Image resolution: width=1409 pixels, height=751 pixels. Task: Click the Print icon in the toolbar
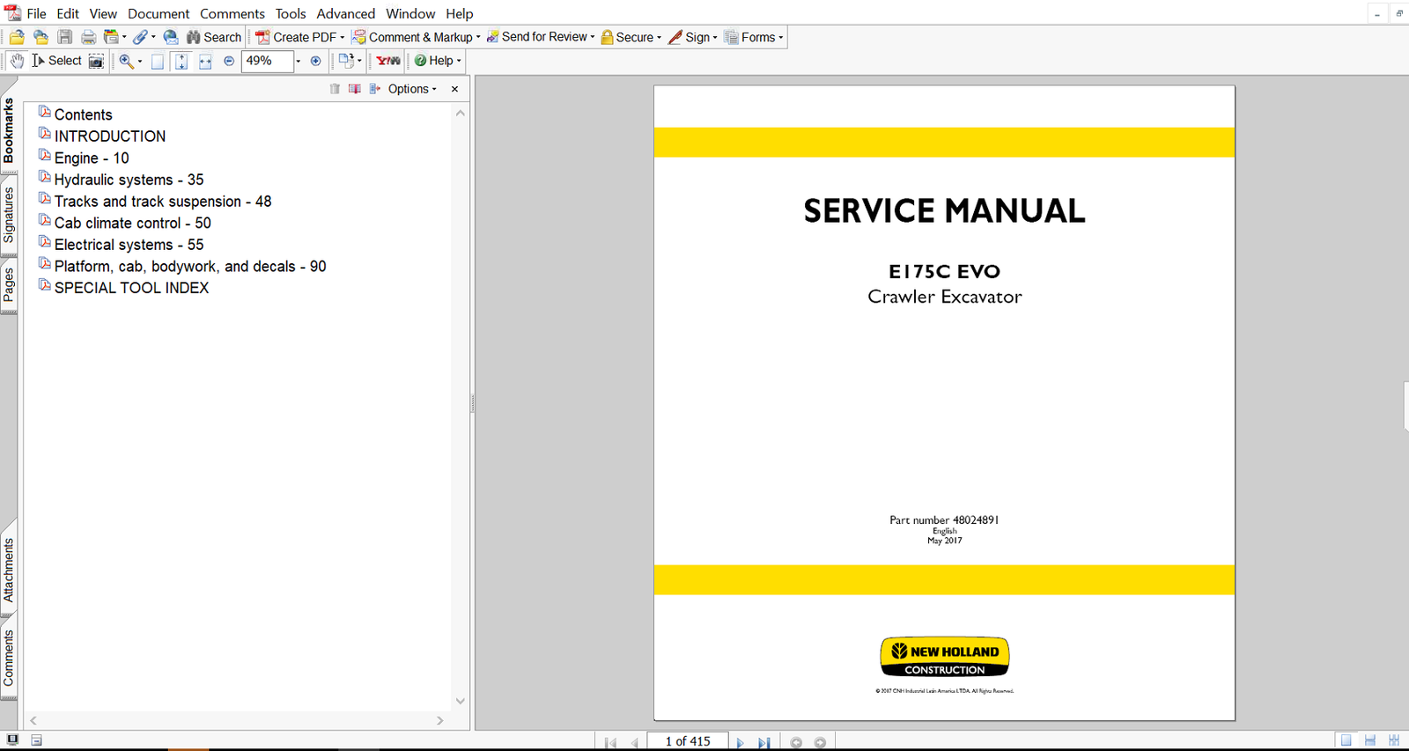pyautogui.click(x=88, y=37)
